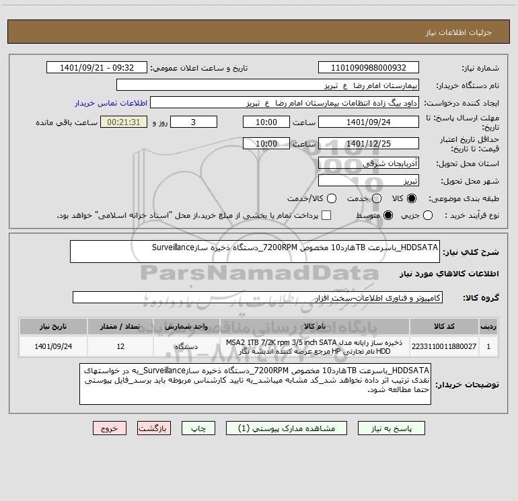518x501 pixels.
Task: Click the کد کالا column header
Action: [x=444, y=326]
